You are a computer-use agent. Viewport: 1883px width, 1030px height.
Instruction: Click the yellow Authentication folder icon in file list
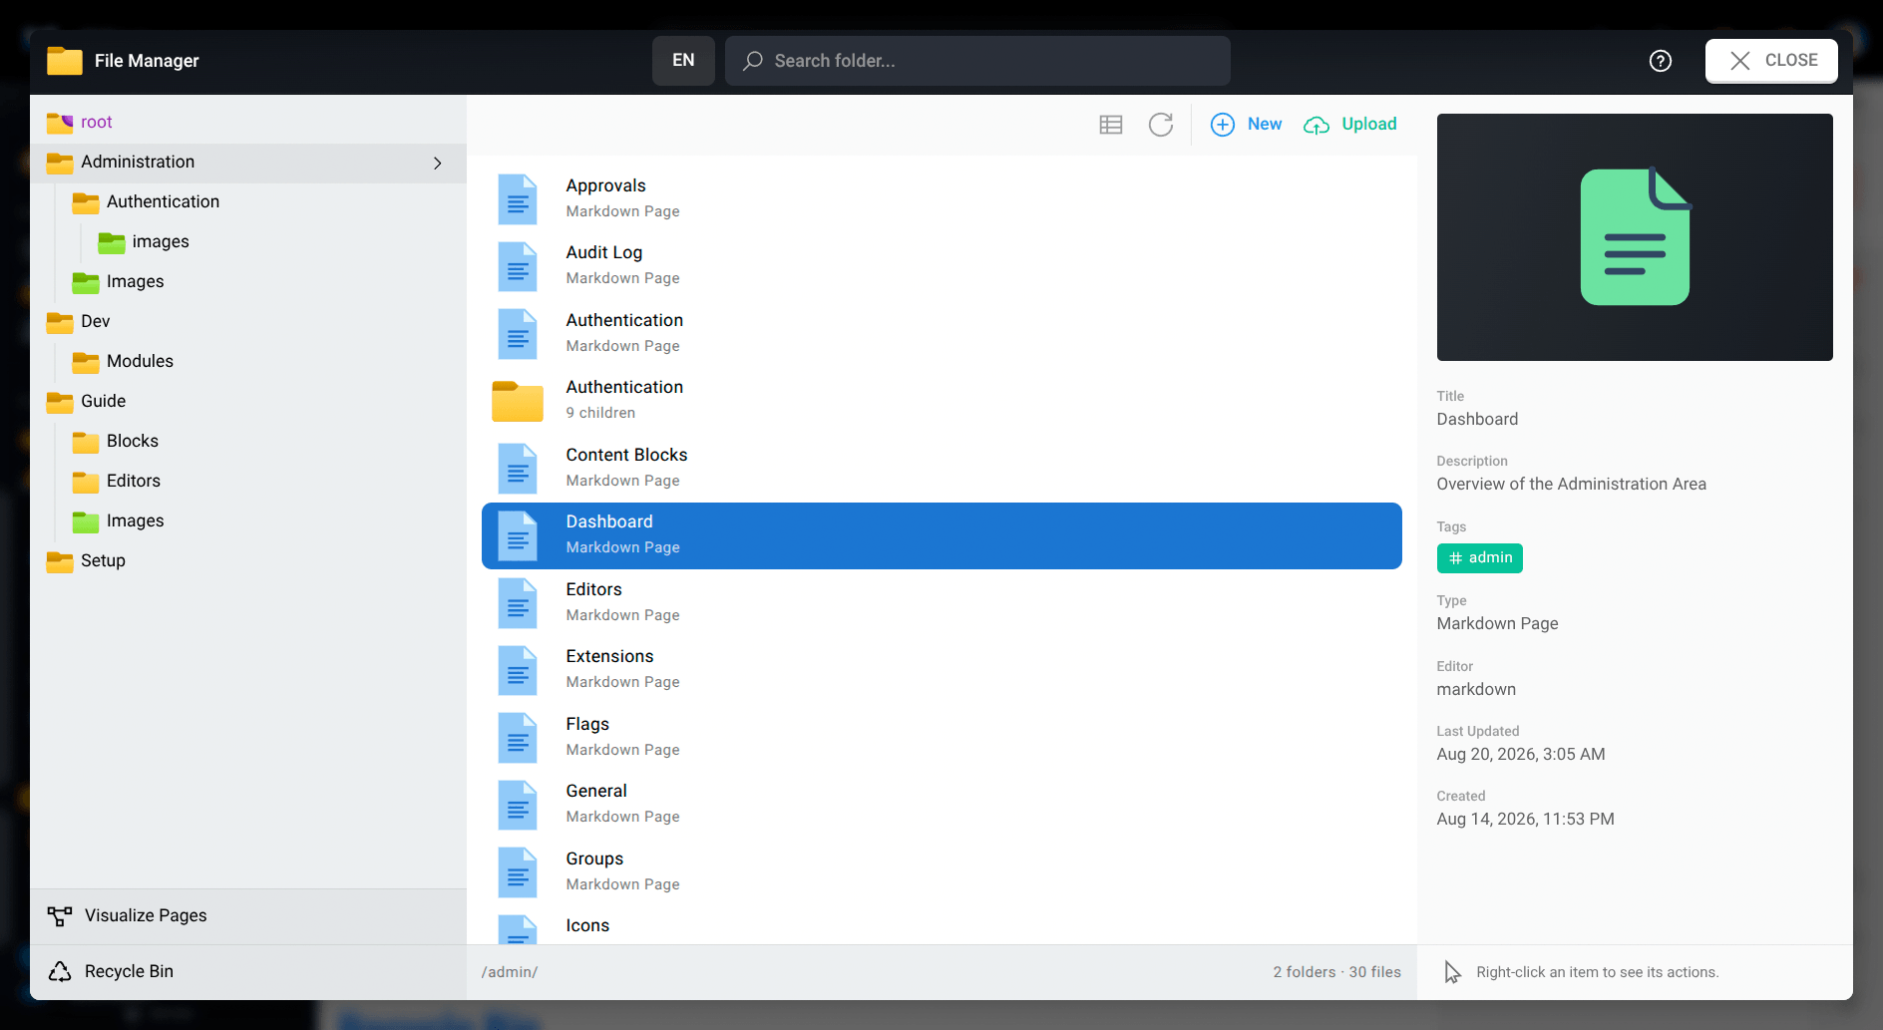518,401
